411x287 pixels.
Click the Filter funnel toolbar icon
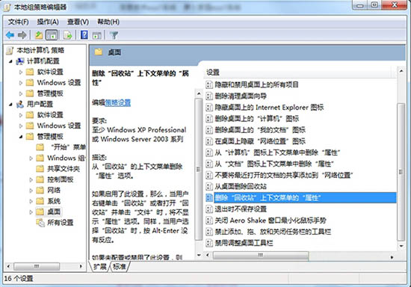point(114,35)
